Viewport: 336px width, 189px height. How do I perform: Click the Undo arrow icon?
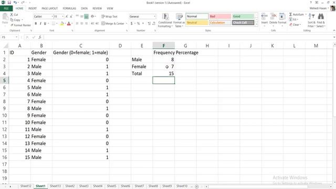(x=15, y=3)
